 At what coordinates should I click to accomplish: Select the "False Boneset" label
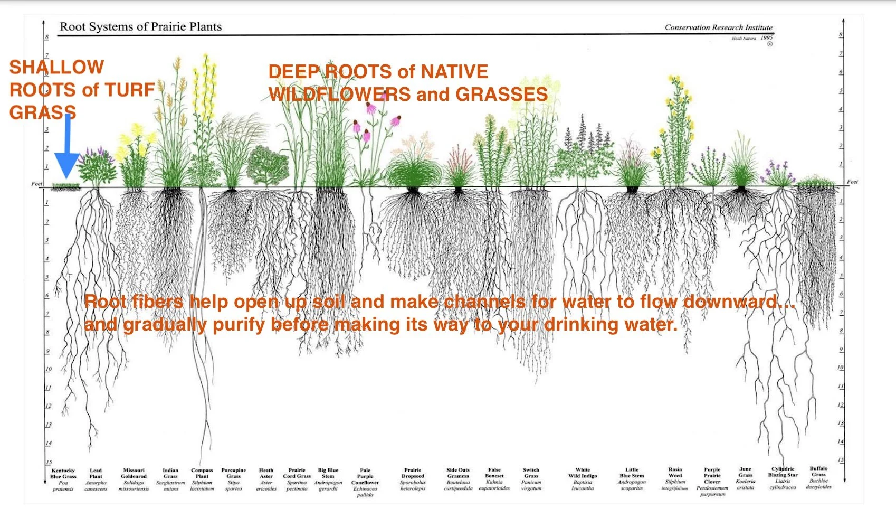[494, 473]
